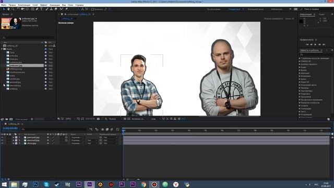Collapse the Media folder in Project panel

point(2,49)
